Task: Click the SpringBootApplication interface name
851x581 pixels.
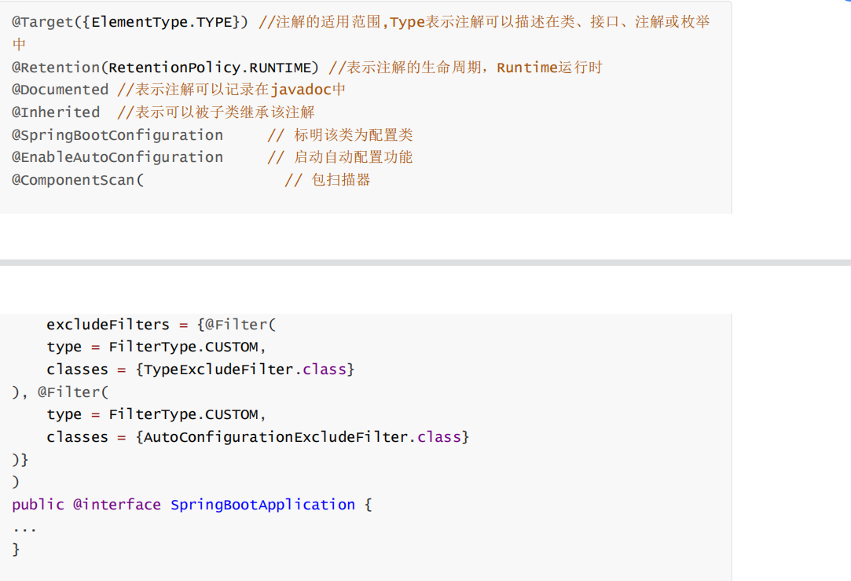Action: click(x=262, y=505)
